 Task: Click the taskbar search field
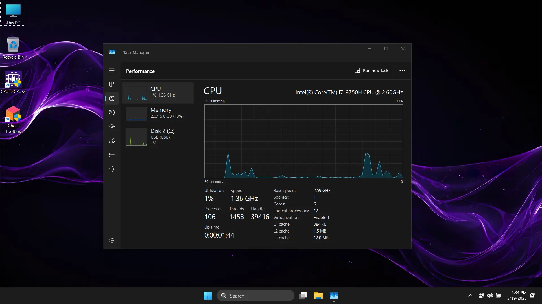255,296
